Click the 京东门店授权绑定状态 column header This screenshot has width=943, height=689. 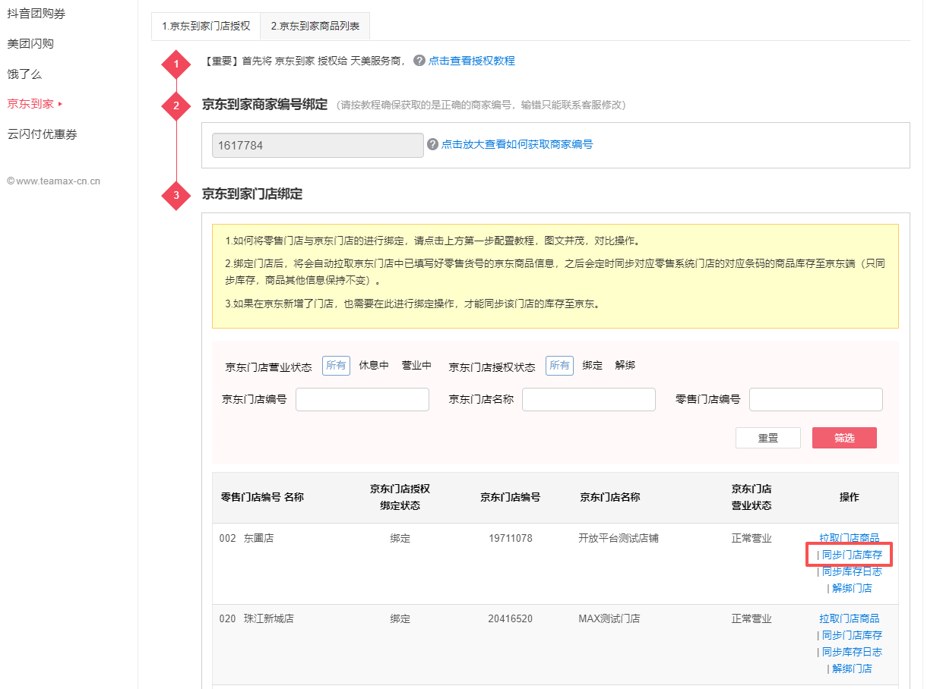coord(400,498)
